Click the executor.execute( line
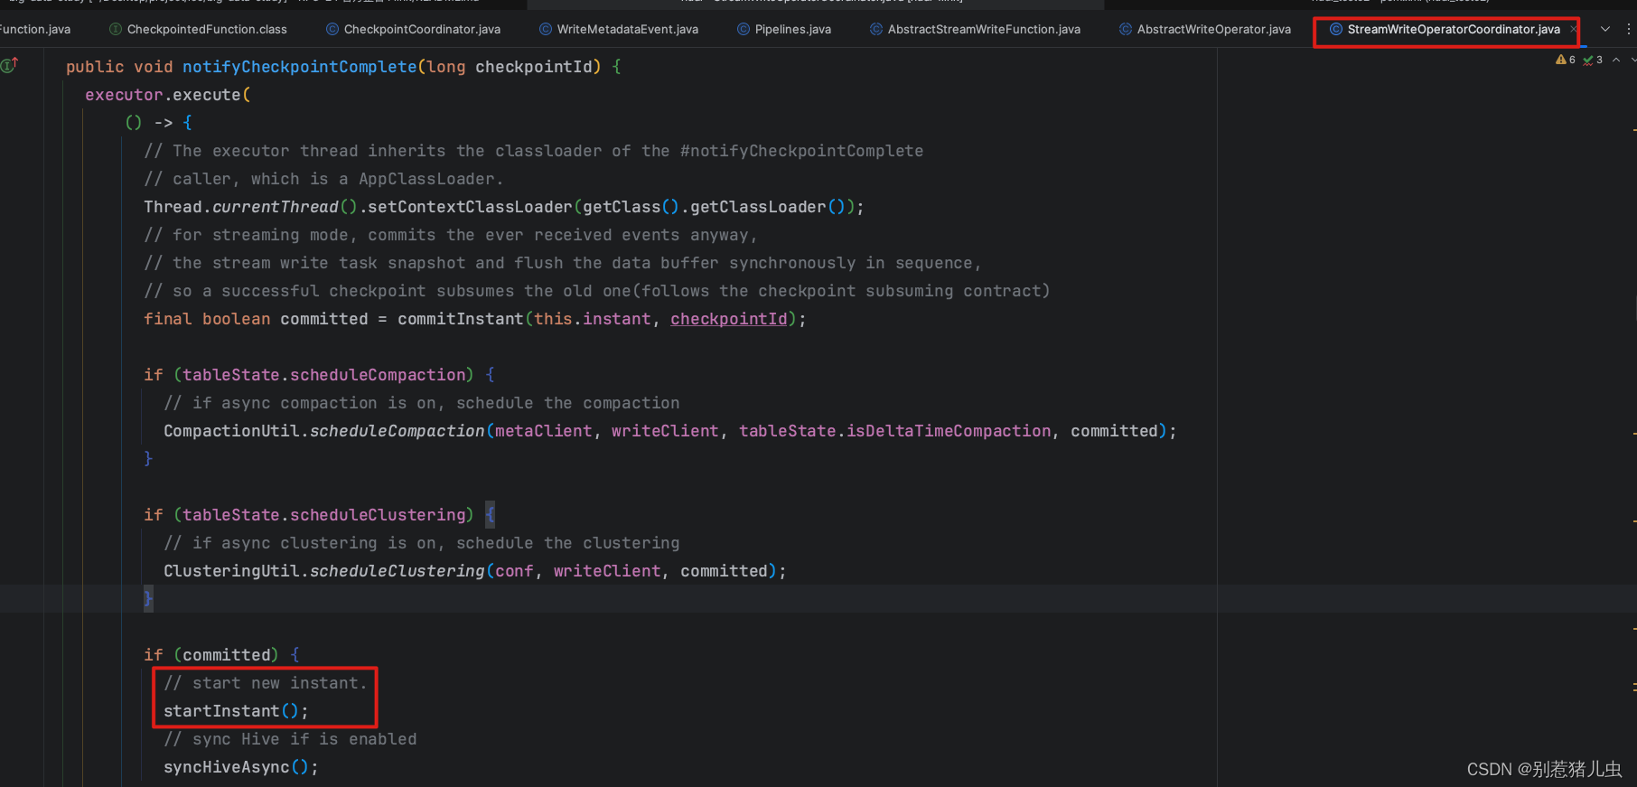The width and height of the screenshot is (1637, 787). tap(168, 95)
